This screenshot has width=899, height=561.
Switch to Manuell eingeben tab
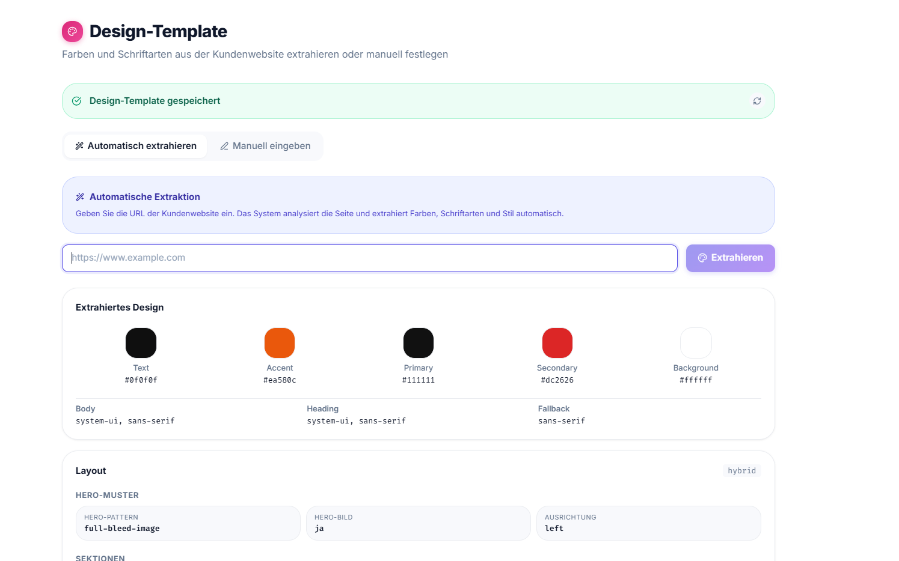coord(265,146)
